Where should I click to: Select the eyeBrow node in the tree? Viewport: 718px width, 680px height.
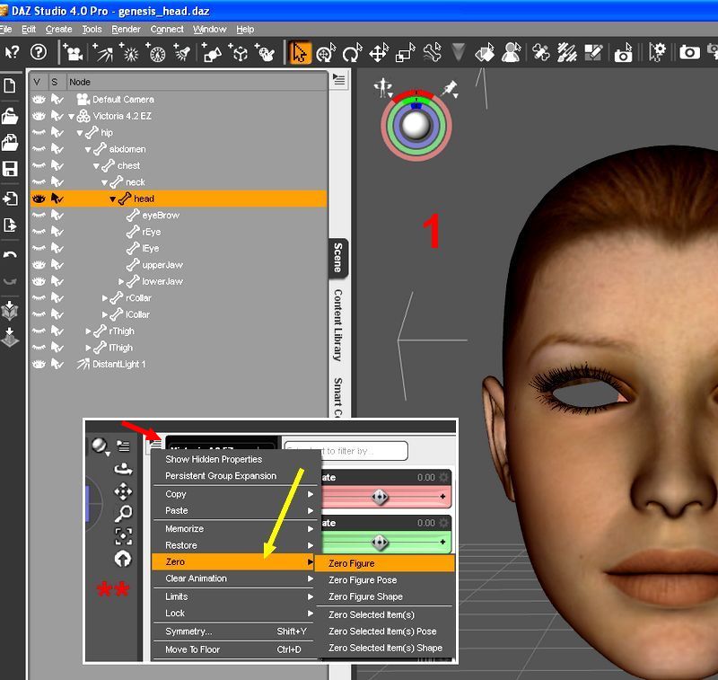click(x=161, y=216)
